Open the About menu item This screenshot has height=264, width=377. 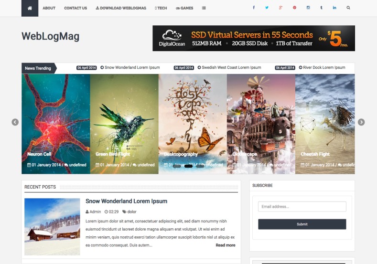click(x=49, y=8)
